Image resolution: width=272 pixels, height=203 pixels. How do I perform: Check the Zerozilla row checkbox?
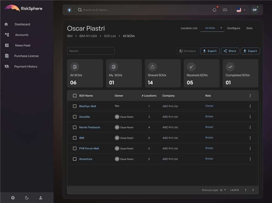pos(75,117)
